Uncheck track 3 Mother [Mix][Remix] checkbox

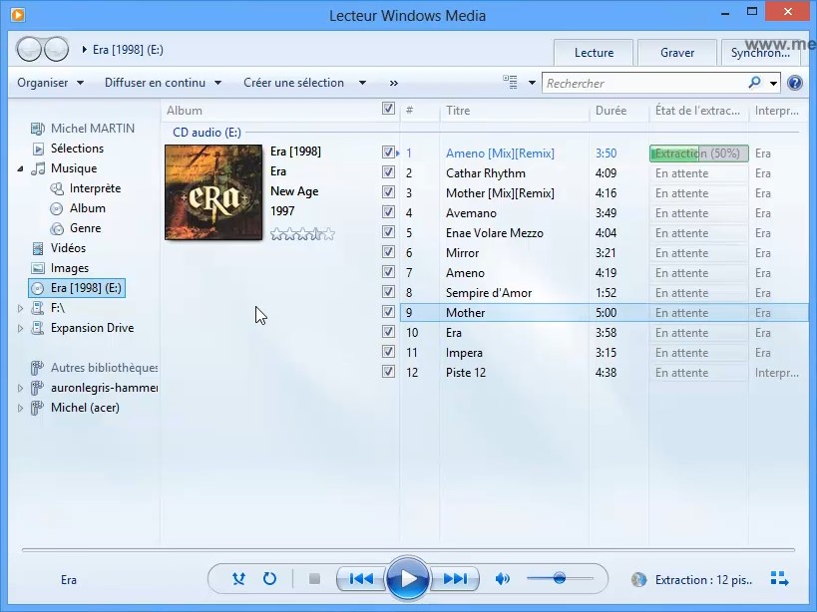[x=388, y=192]
